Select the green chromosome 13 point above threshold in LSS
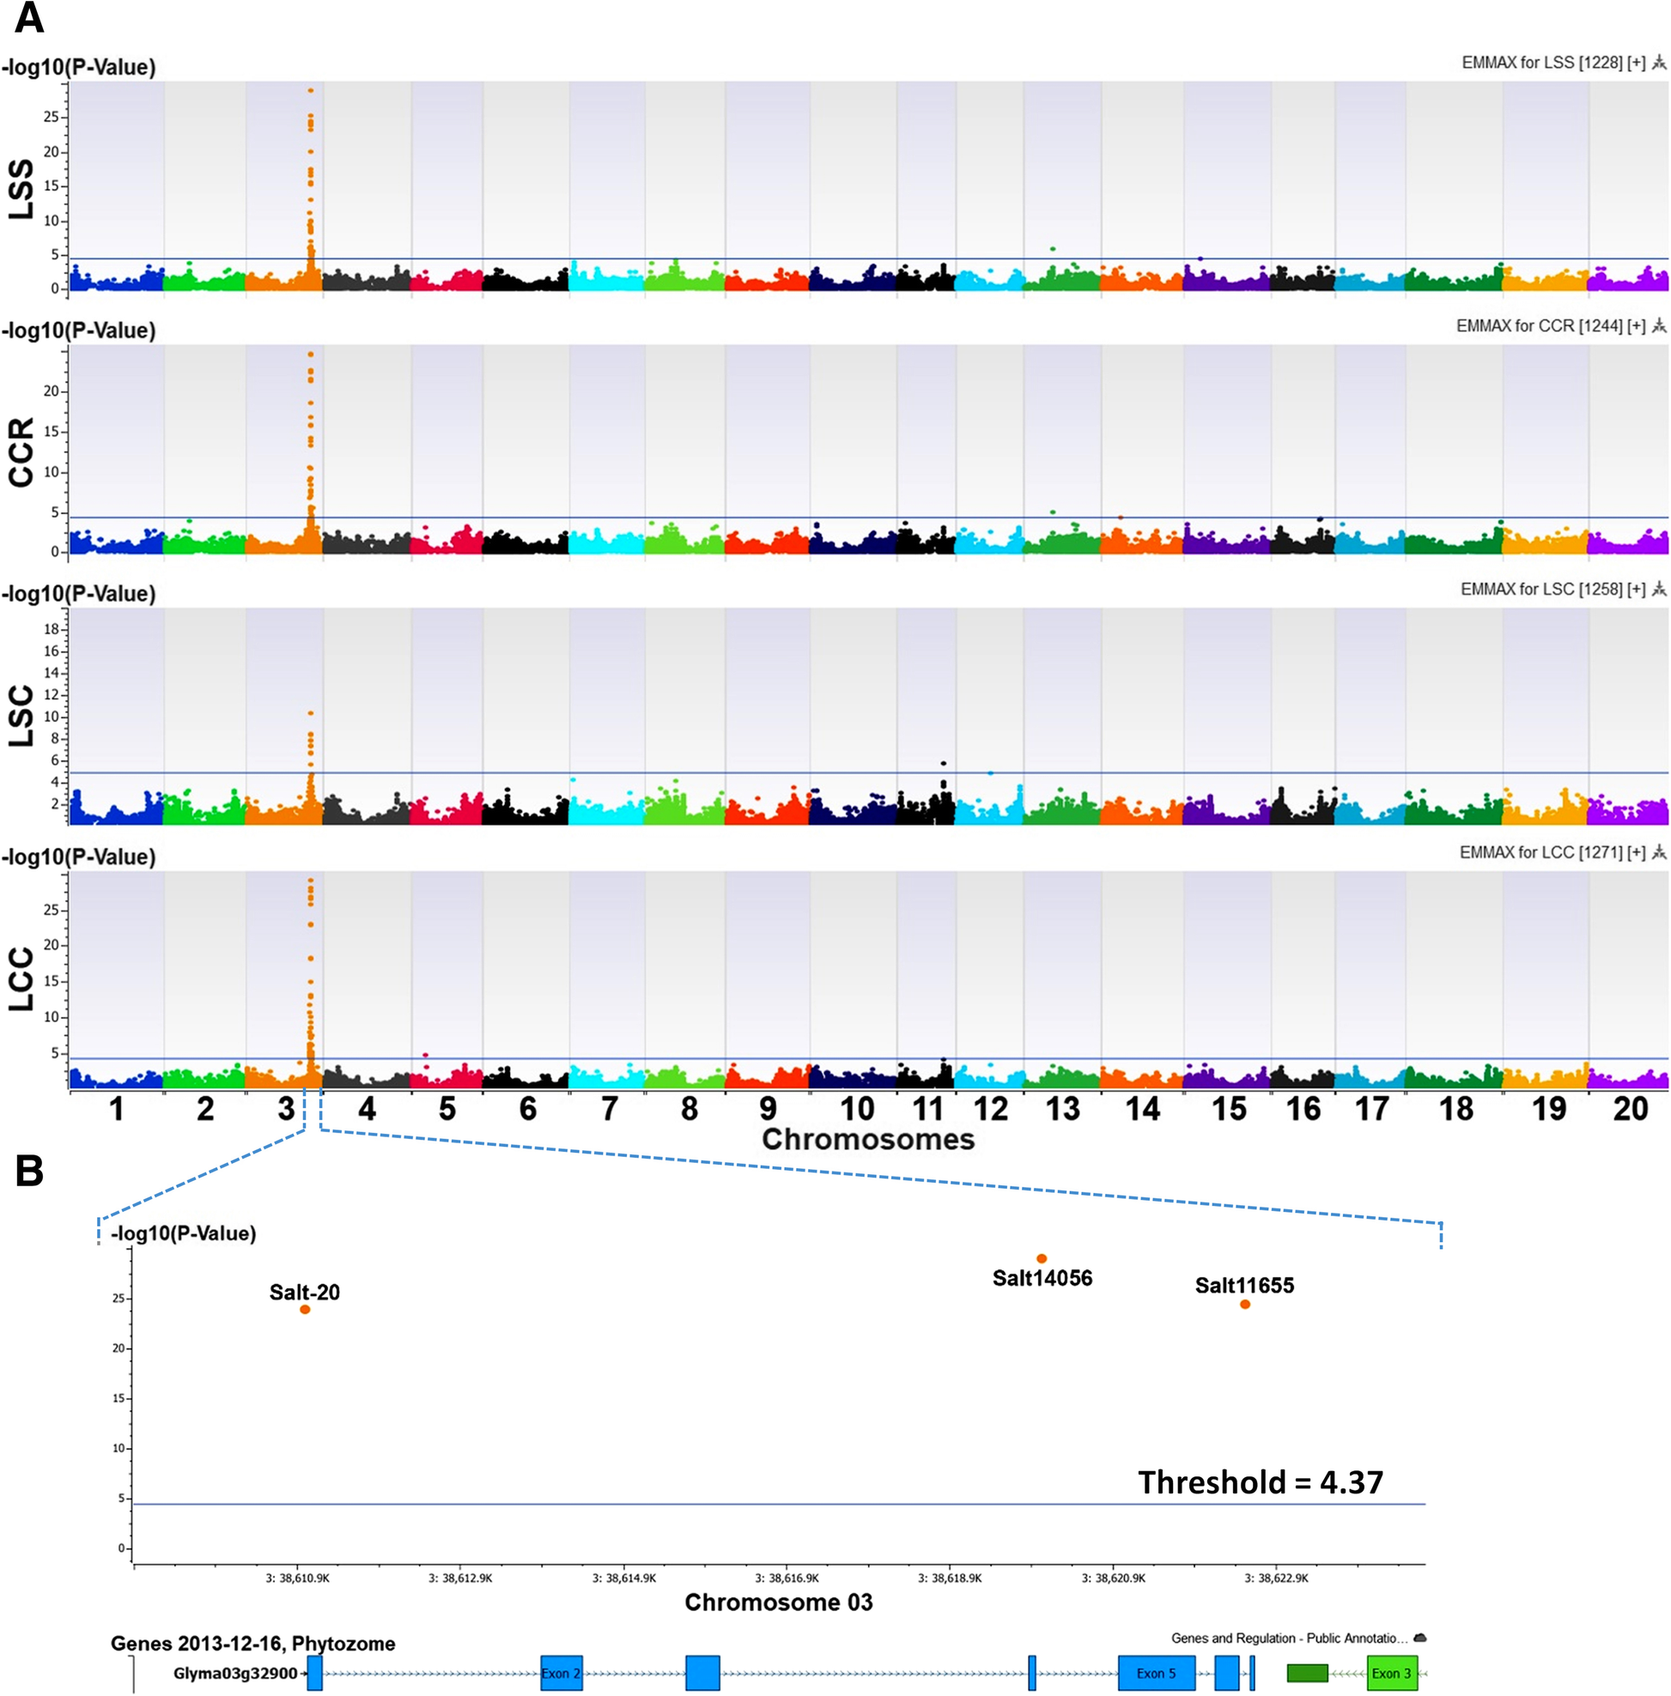This screenshot has height=1696, width=1671. (1052, 249)
